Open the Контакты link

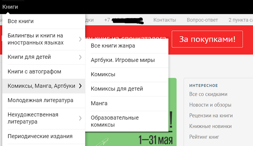[x=165, y=20]
